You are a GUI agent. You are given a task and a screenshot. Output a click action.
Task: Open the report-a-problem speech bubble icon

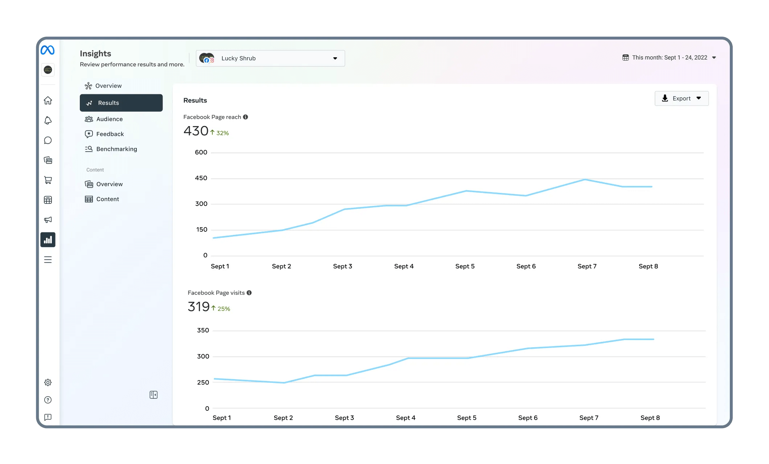point(48,418)
